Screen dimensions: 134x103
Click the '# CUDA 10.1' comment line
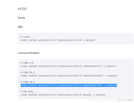pyautogui.click(x=28, y=72)
